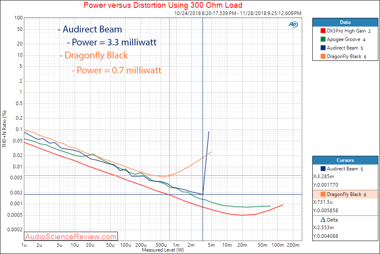Click the blue Audirect Beam swatch in Cursors panel
Screen dimensions: 380x254
click(323, 169)
